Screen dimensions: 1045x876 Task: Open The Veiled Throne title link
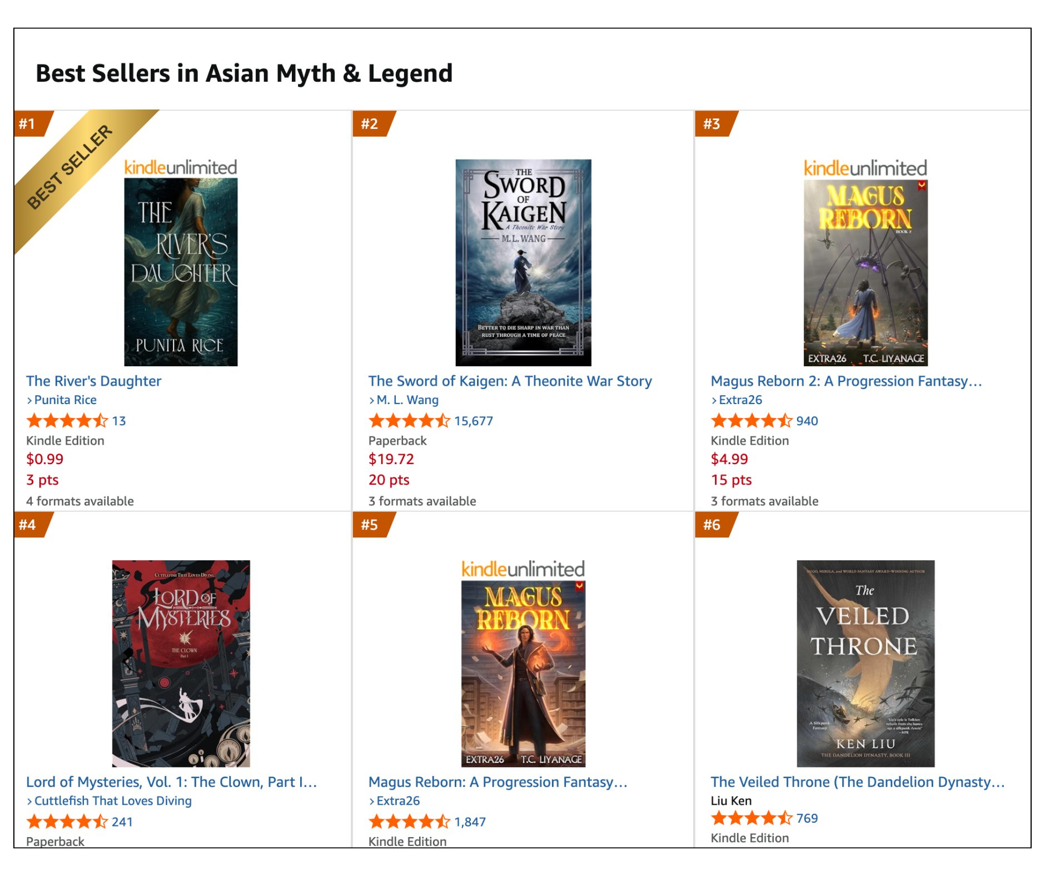(x=858, y=782)
